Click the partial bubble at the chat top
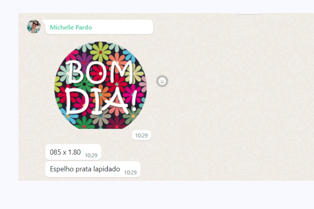The width and height of the screenshot is (314, 209). tap(249, 13)
